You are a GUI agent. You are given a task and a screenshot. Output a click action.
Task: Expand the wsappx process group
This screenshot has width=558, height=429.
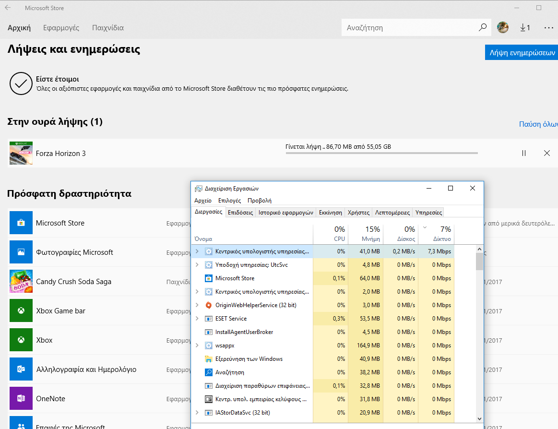tap(197, 346)
